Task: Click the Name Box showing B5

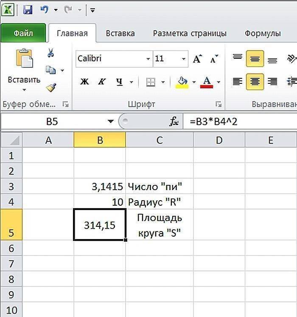Action: (52, 121)
